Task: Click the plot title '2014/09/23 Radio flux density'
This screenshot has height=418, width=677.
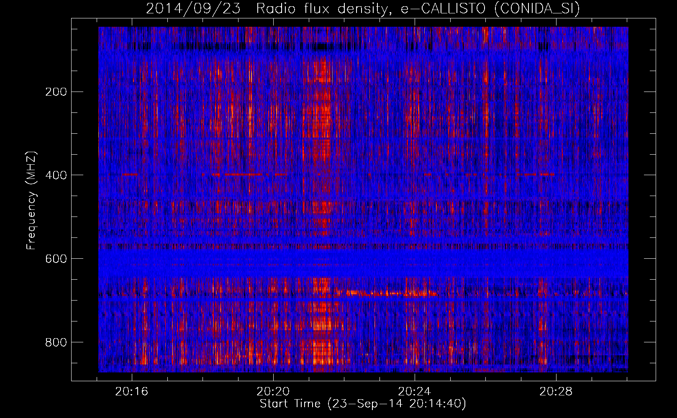Action: [x=363, y=8]
